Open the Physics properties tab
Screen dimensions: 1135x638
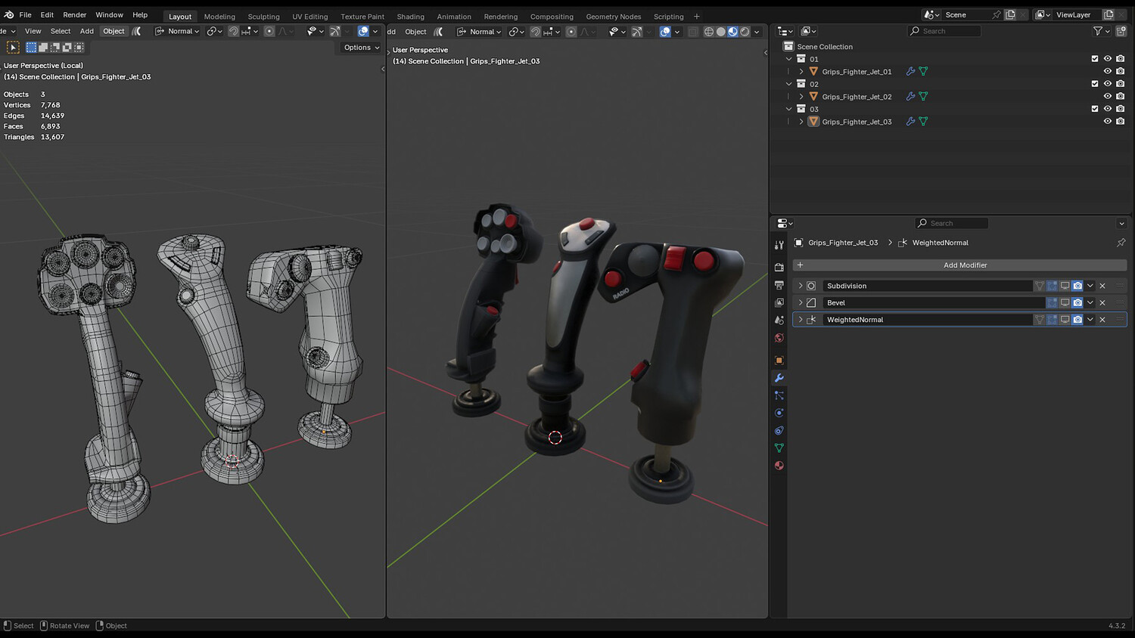(779, 413)
